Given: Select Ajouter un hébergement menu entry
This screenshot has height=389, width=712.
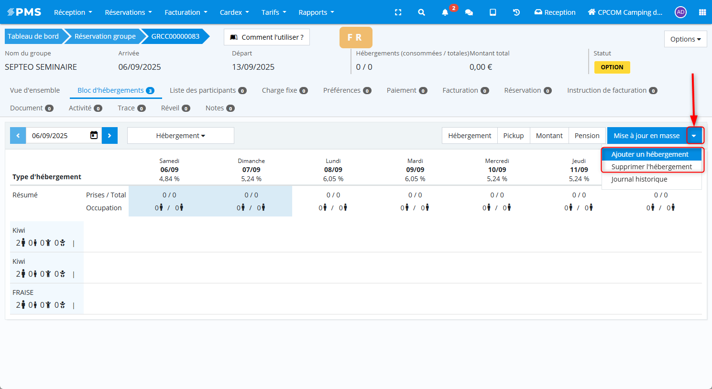Looking at the screenshot, I should (x=650, y=154).
